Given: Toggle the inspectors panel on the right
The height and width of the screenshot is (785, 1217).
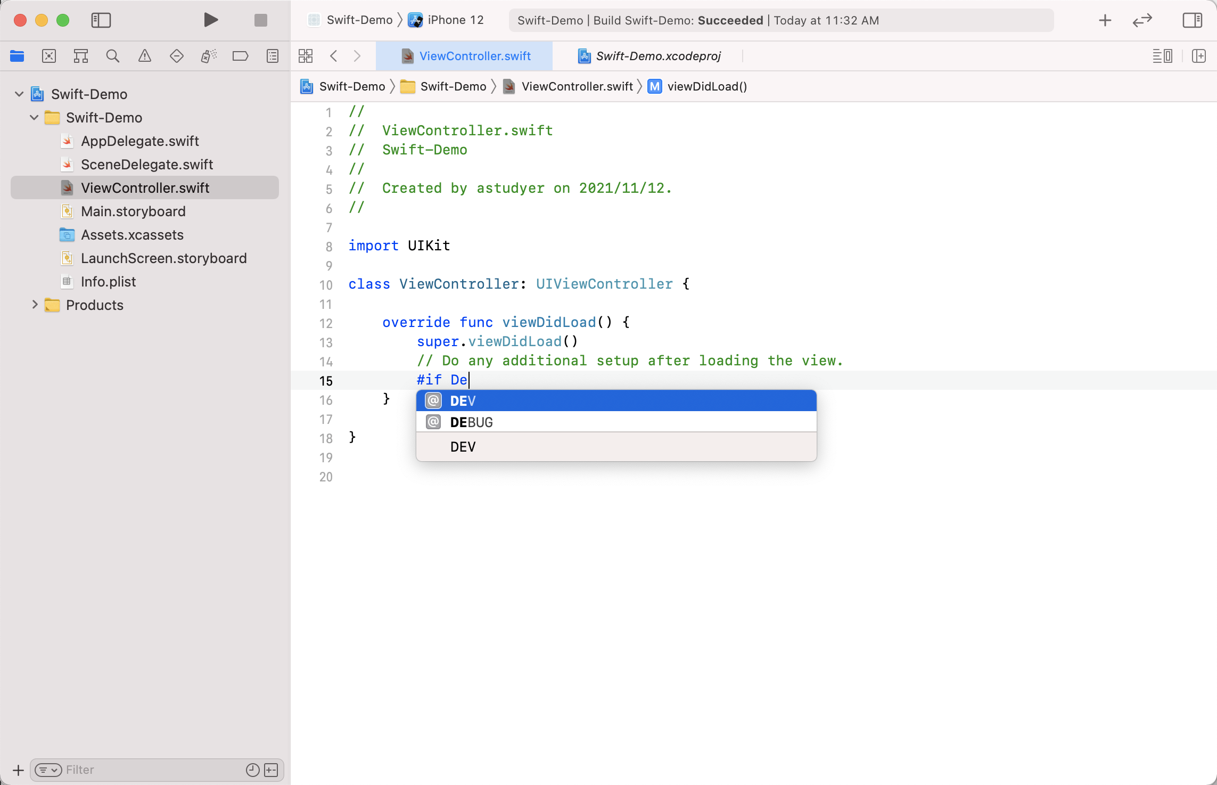Looking at the screenshot, I should tap(1192, 20).
